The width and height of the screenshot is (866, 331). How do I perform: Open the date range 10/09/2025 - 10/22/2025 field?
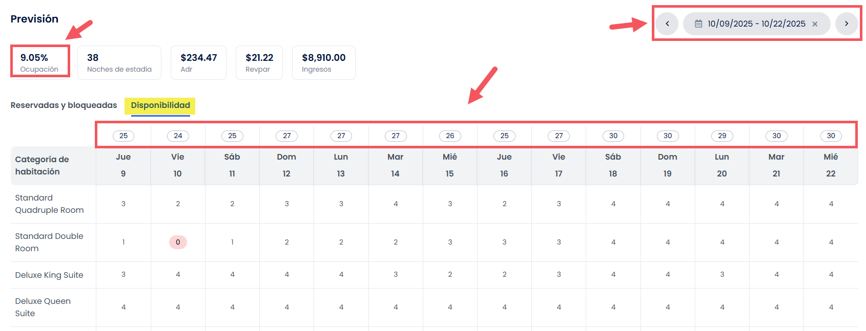coord(756,24)
